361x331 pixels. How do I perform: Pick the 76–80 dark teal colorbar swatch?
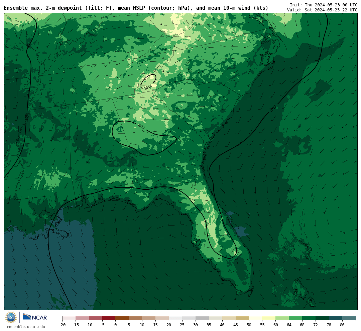[336, 318]
